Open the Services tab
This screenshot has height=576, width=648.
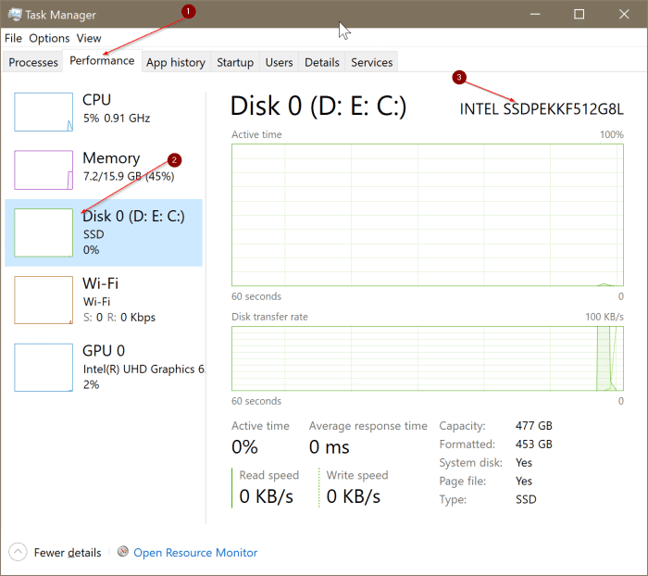371,62
